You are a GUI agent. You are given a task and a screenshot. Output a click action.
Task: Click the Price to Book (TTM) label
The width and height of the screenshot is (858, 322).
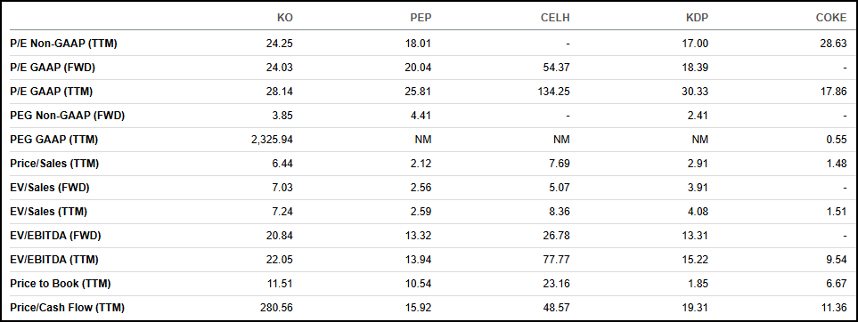tap(61, 284)
